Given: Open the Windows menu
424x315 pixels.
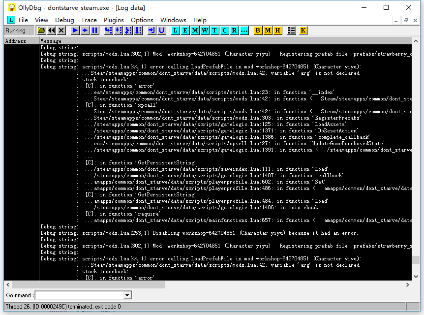Looking at the screenshot, I should pos(173,20).
